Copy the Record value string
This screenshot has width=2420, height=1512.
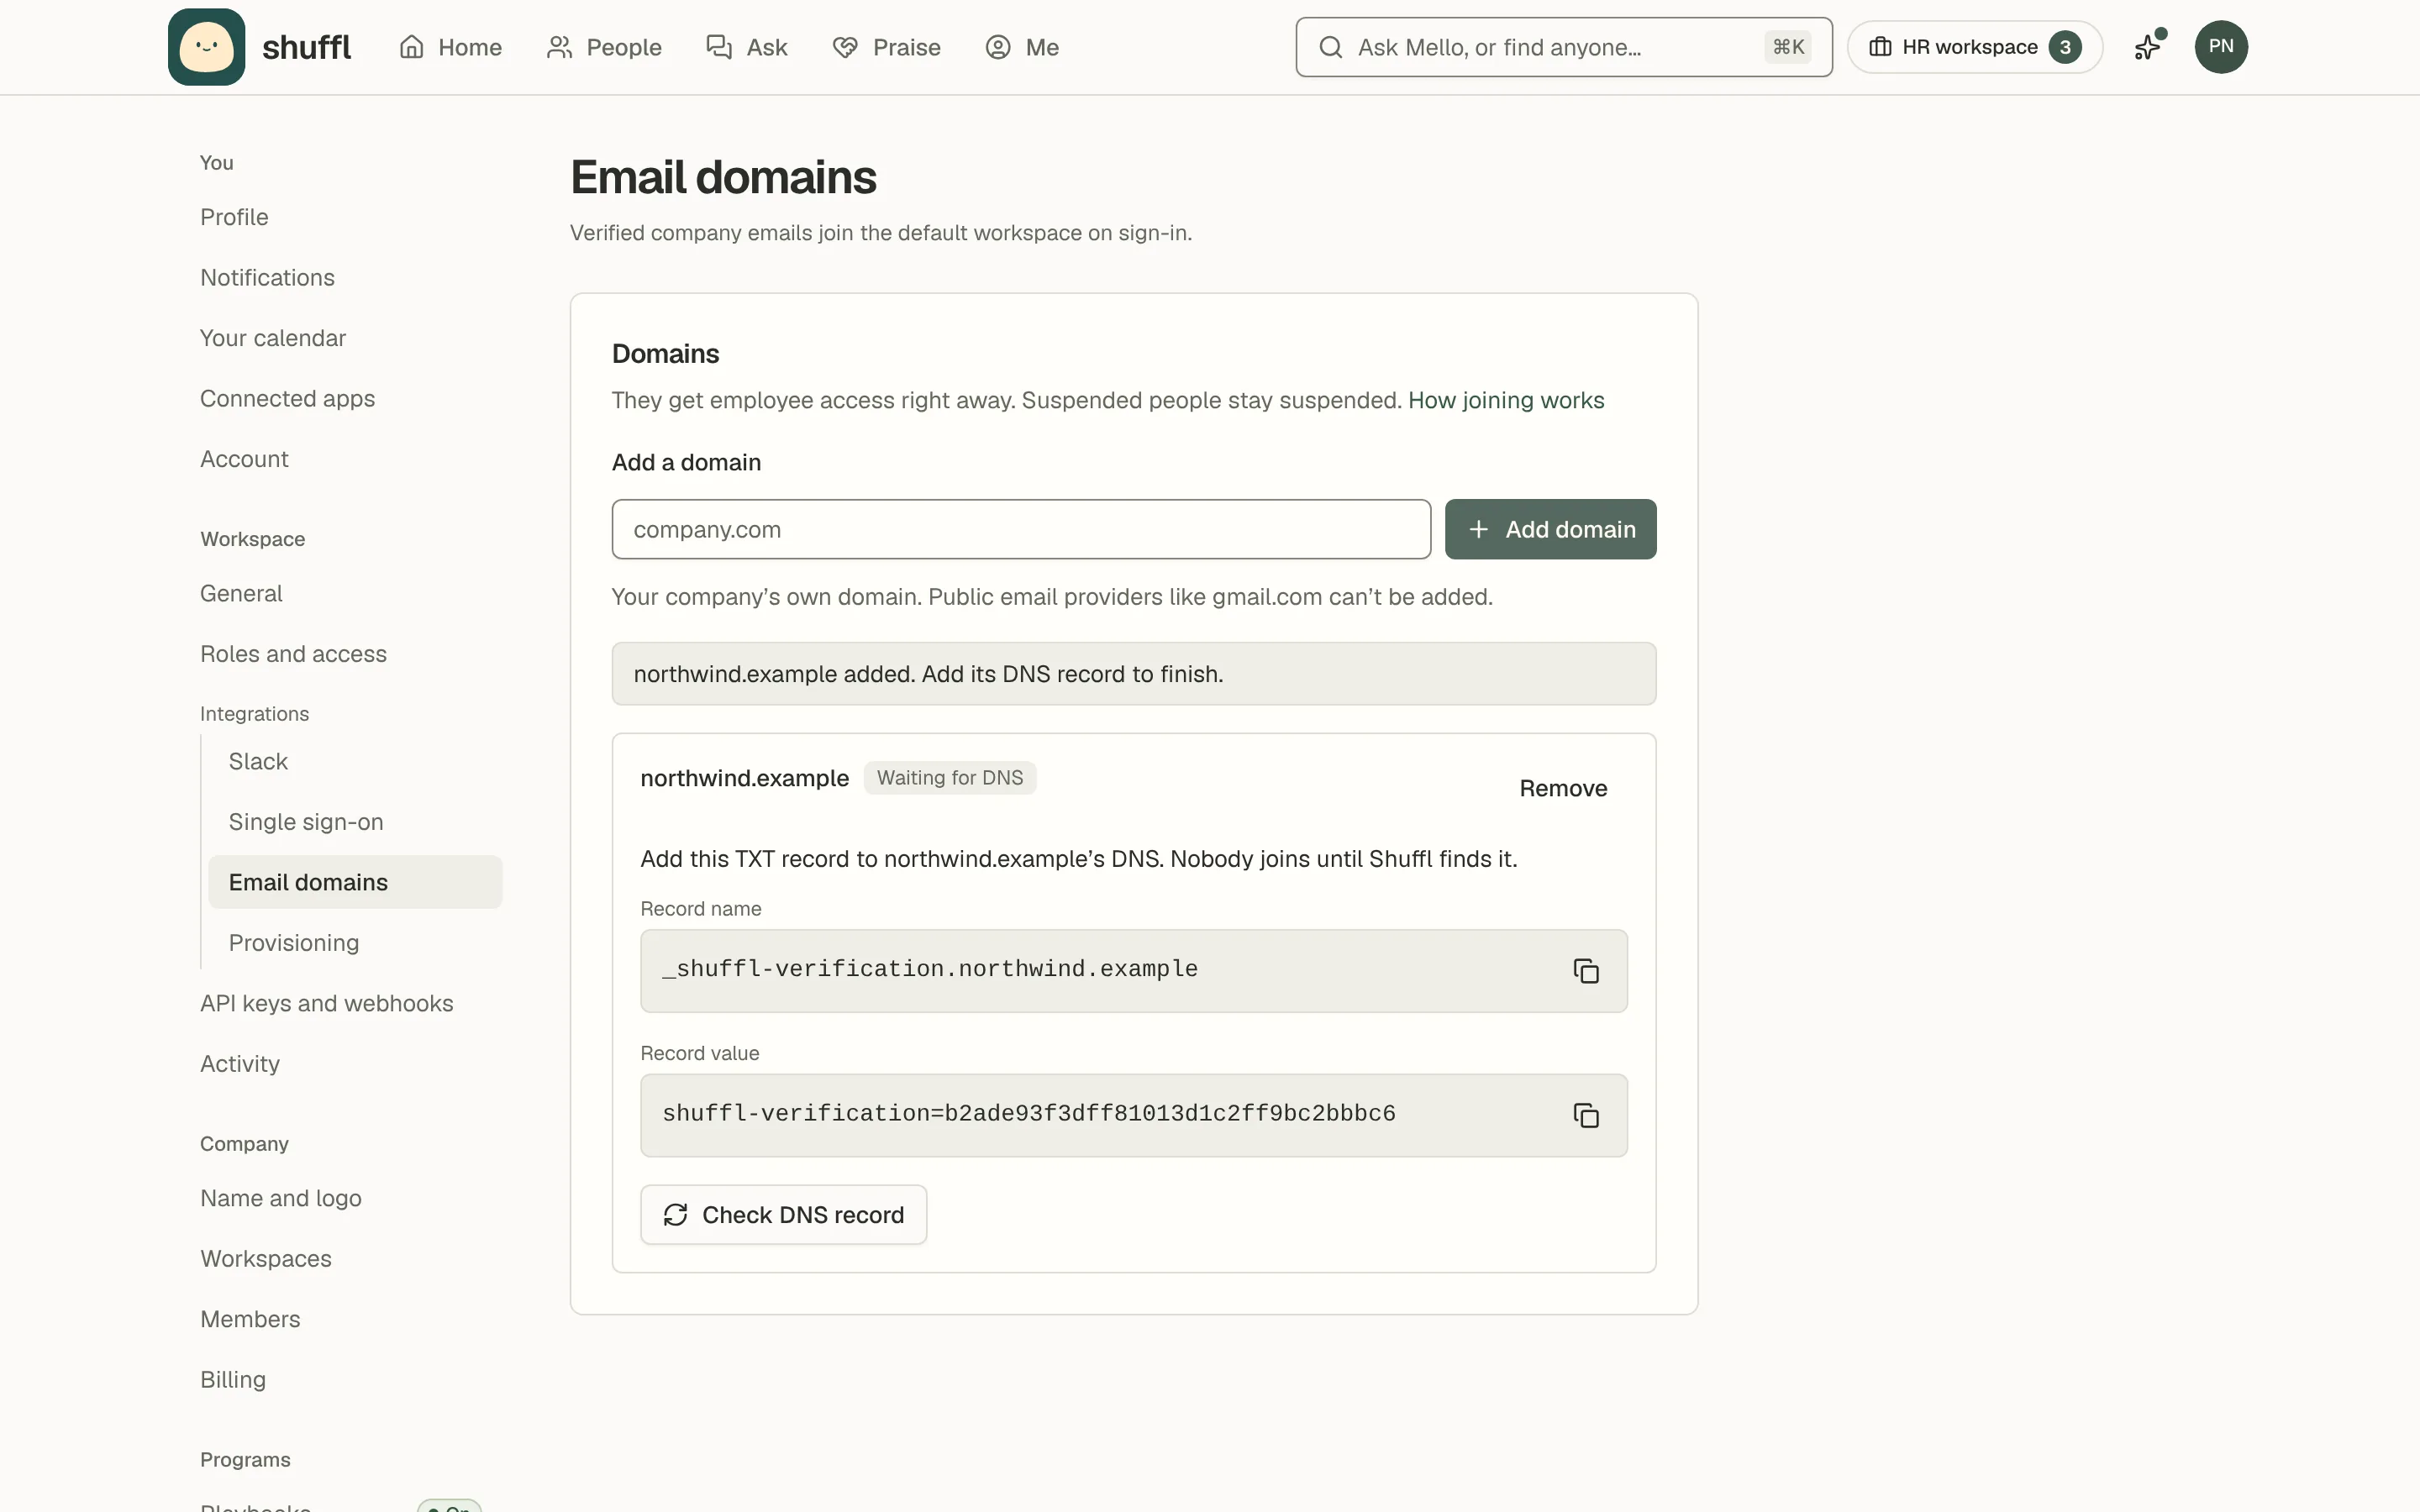[1585, 1116]
